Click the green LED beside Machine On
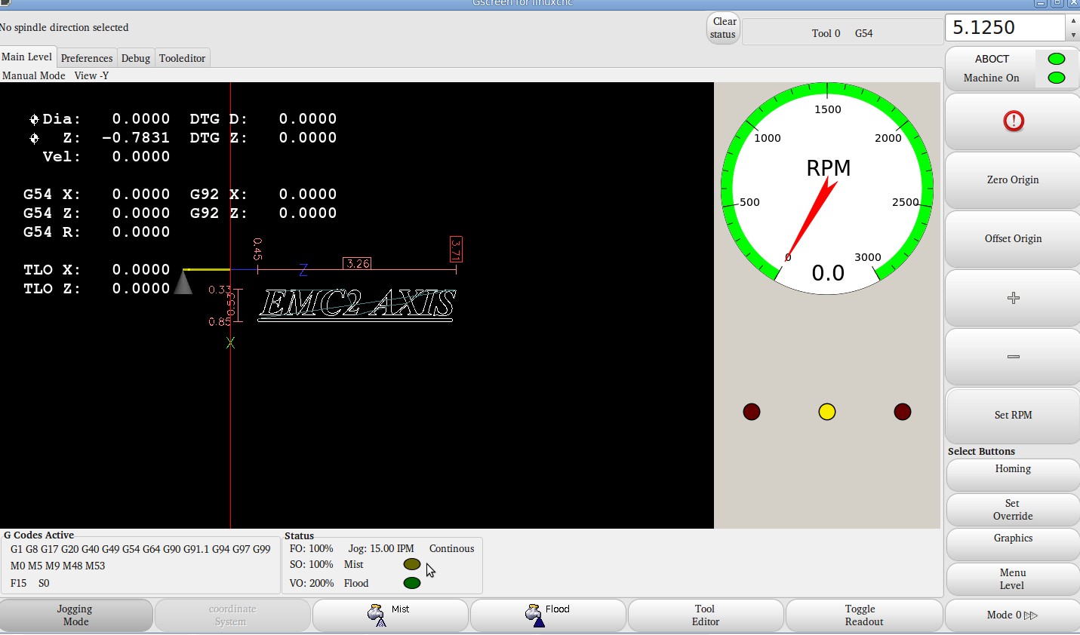 1057,78
